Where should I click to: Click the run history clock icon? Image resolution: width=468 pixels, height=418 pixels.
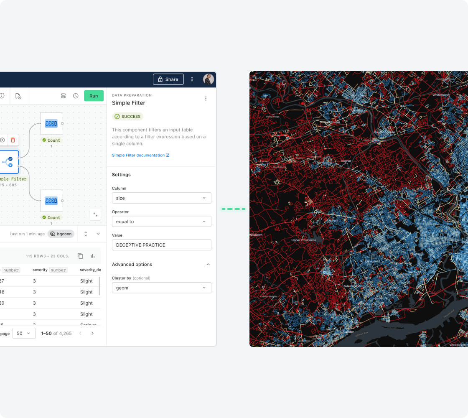pos(76,96)
